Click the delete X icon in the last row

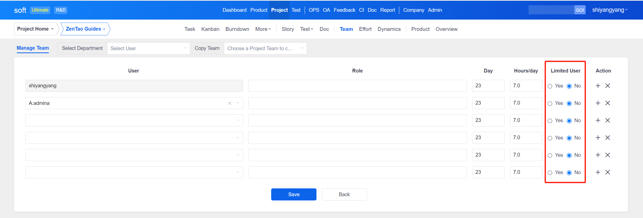608,172
